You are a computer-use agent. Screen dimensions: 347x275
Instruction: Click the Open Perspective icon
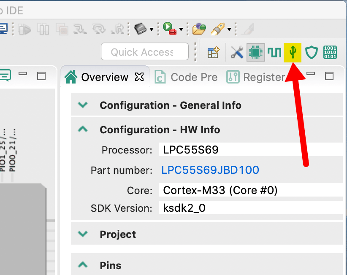[x=214, y=52]
